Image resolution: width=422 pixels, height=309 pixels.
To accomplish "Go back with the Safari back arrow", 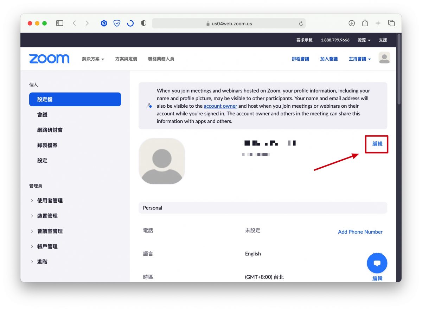I will 74,23.
